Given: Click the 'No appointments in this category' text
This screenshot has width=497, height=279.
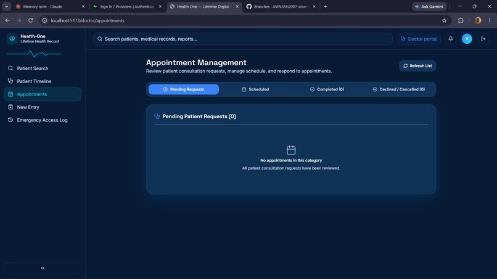Looking at the screenshot, I should click(x=291, y=161).
